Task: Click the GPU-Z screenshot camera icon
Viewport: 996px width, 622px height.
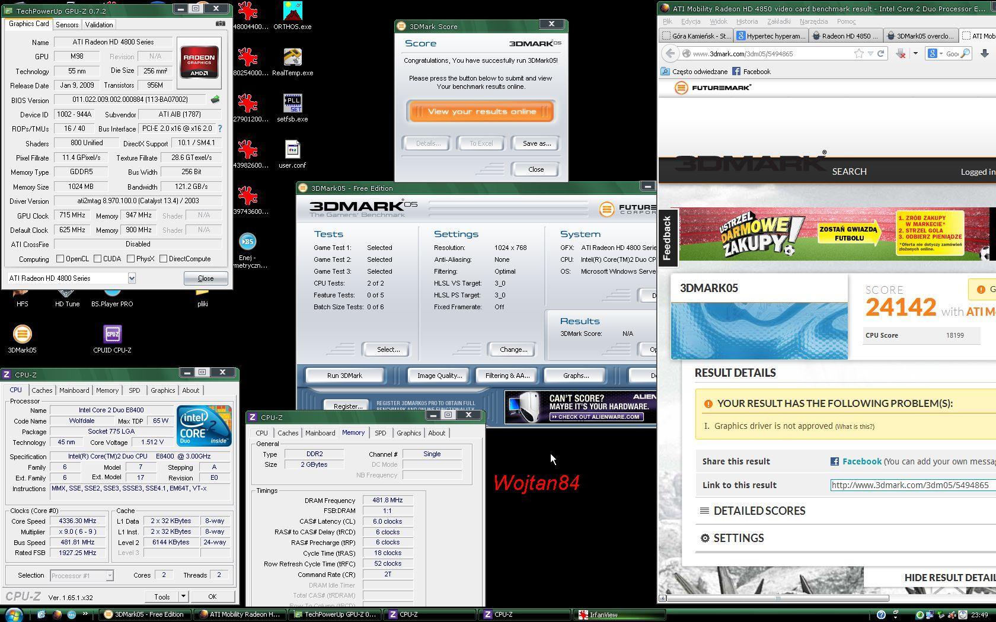Action: click(220, 24)
